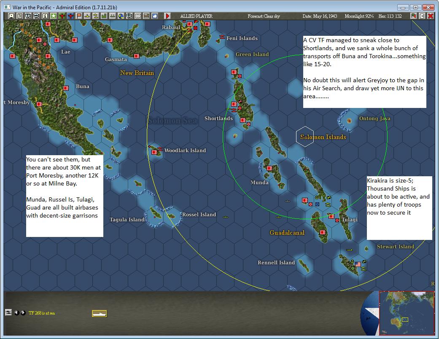
Task: Click the Rennell Island landmass
Action: [304, 266]
